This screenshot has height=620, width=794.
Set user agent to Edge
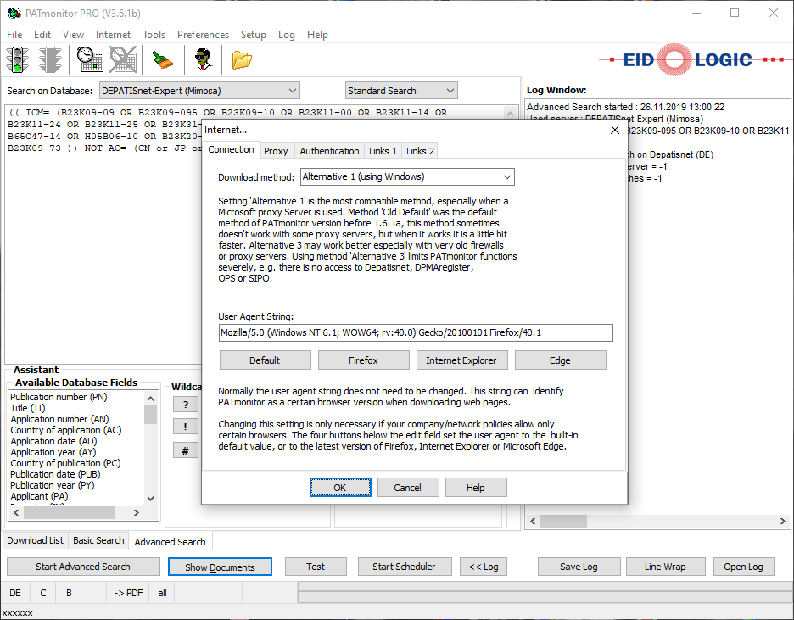point(560,360)
